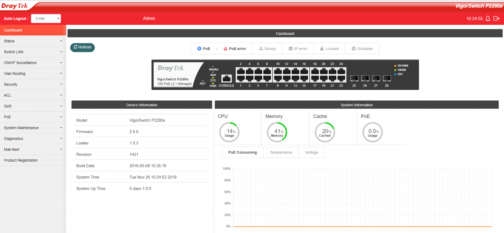Select SFP port 27 on switch panel

click(x=376, y=78)
